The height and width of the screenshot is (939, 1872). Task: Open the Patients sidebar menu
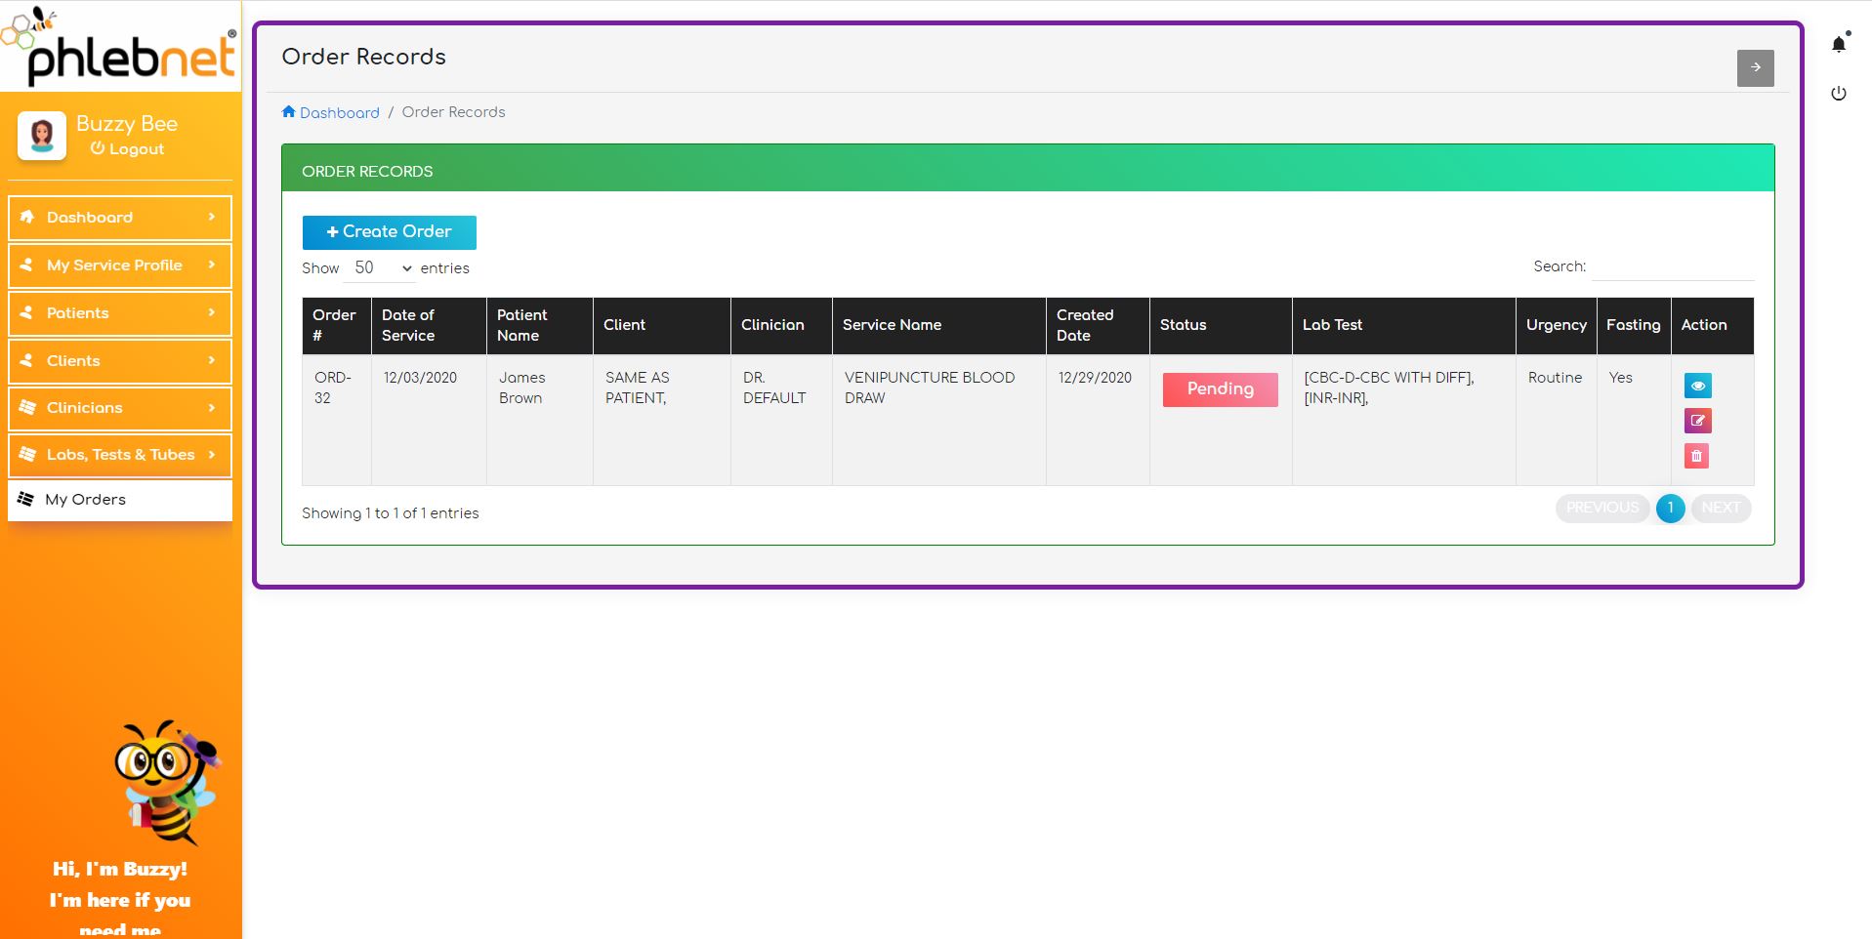pyautogui.click(x=120, y=313)
